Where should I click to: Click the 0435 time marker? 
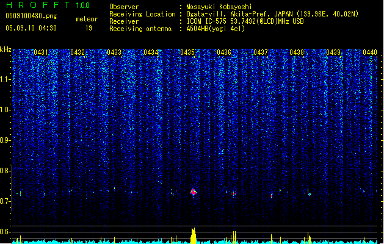187,52
